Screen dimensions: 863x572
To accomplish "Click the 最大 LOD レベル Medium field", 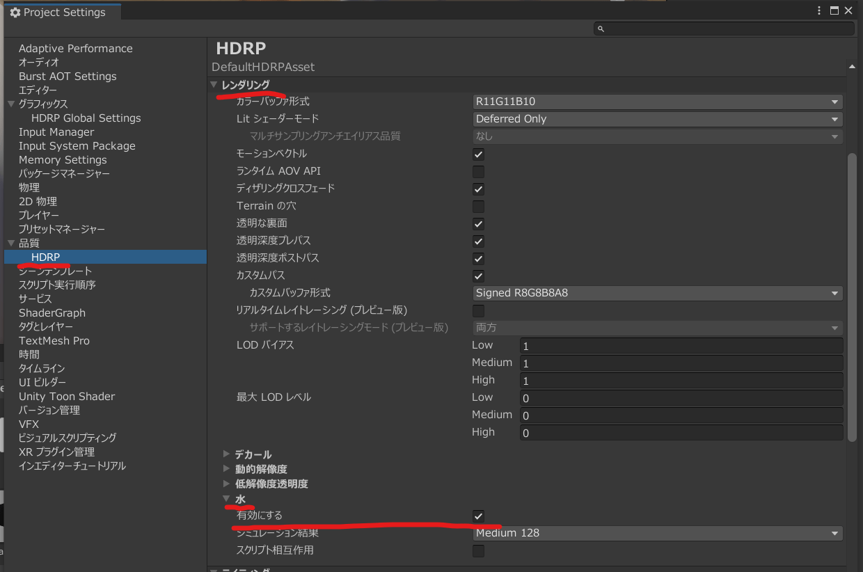I will (681, 415).
